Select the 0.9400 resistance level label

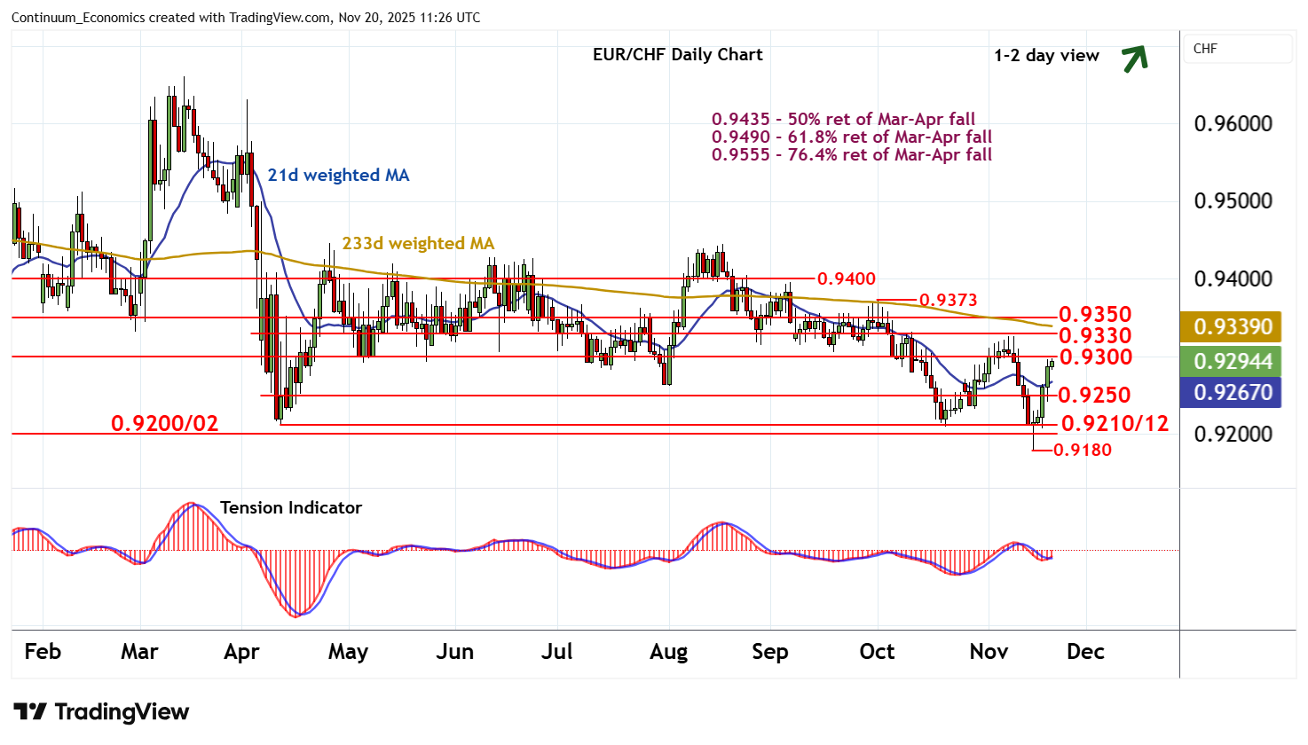pyautogui.click(x=846, y=279)
